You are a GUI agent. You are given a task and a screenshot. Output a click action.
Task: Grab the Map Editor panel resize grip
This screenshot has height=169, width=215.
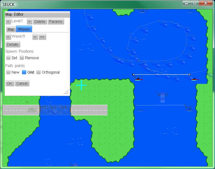point(66,92)
